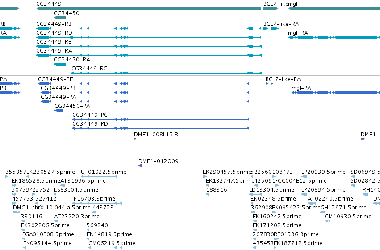The height and width of the screenshot is (250, 380).
Task: Click the CG34449 gene span bar
Action: click(x=148, y=8)
